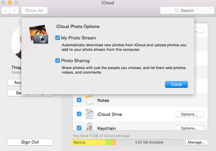216x151 pixels.
Task: Click the user profile avatar picture
Action: [x=16, y=43]
